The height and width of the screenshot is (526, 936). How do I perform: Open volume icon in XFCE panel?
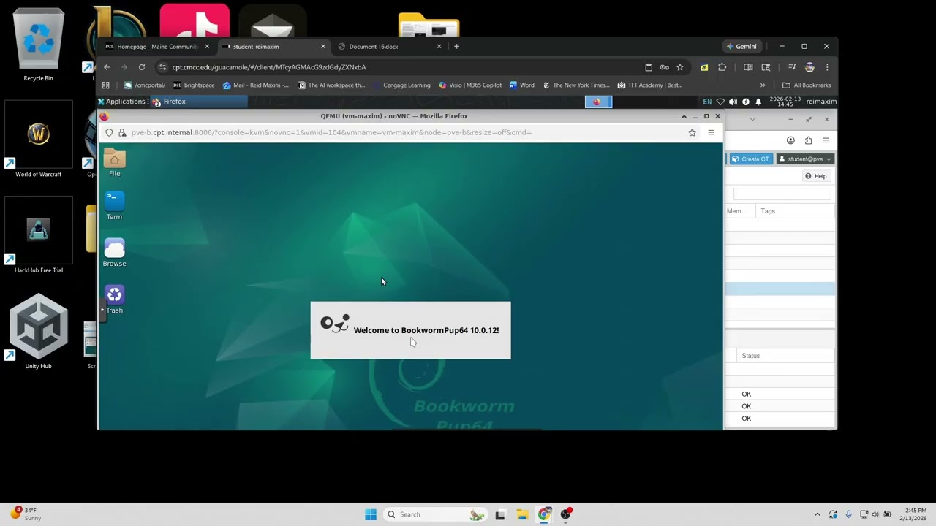coord(733,102)
